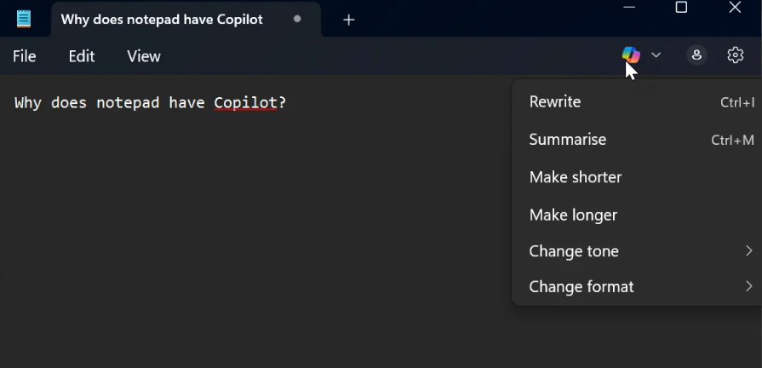Click the Notepad app icon in title bar
The height and width of the screenshot is (368, 762).
[24, 19]
